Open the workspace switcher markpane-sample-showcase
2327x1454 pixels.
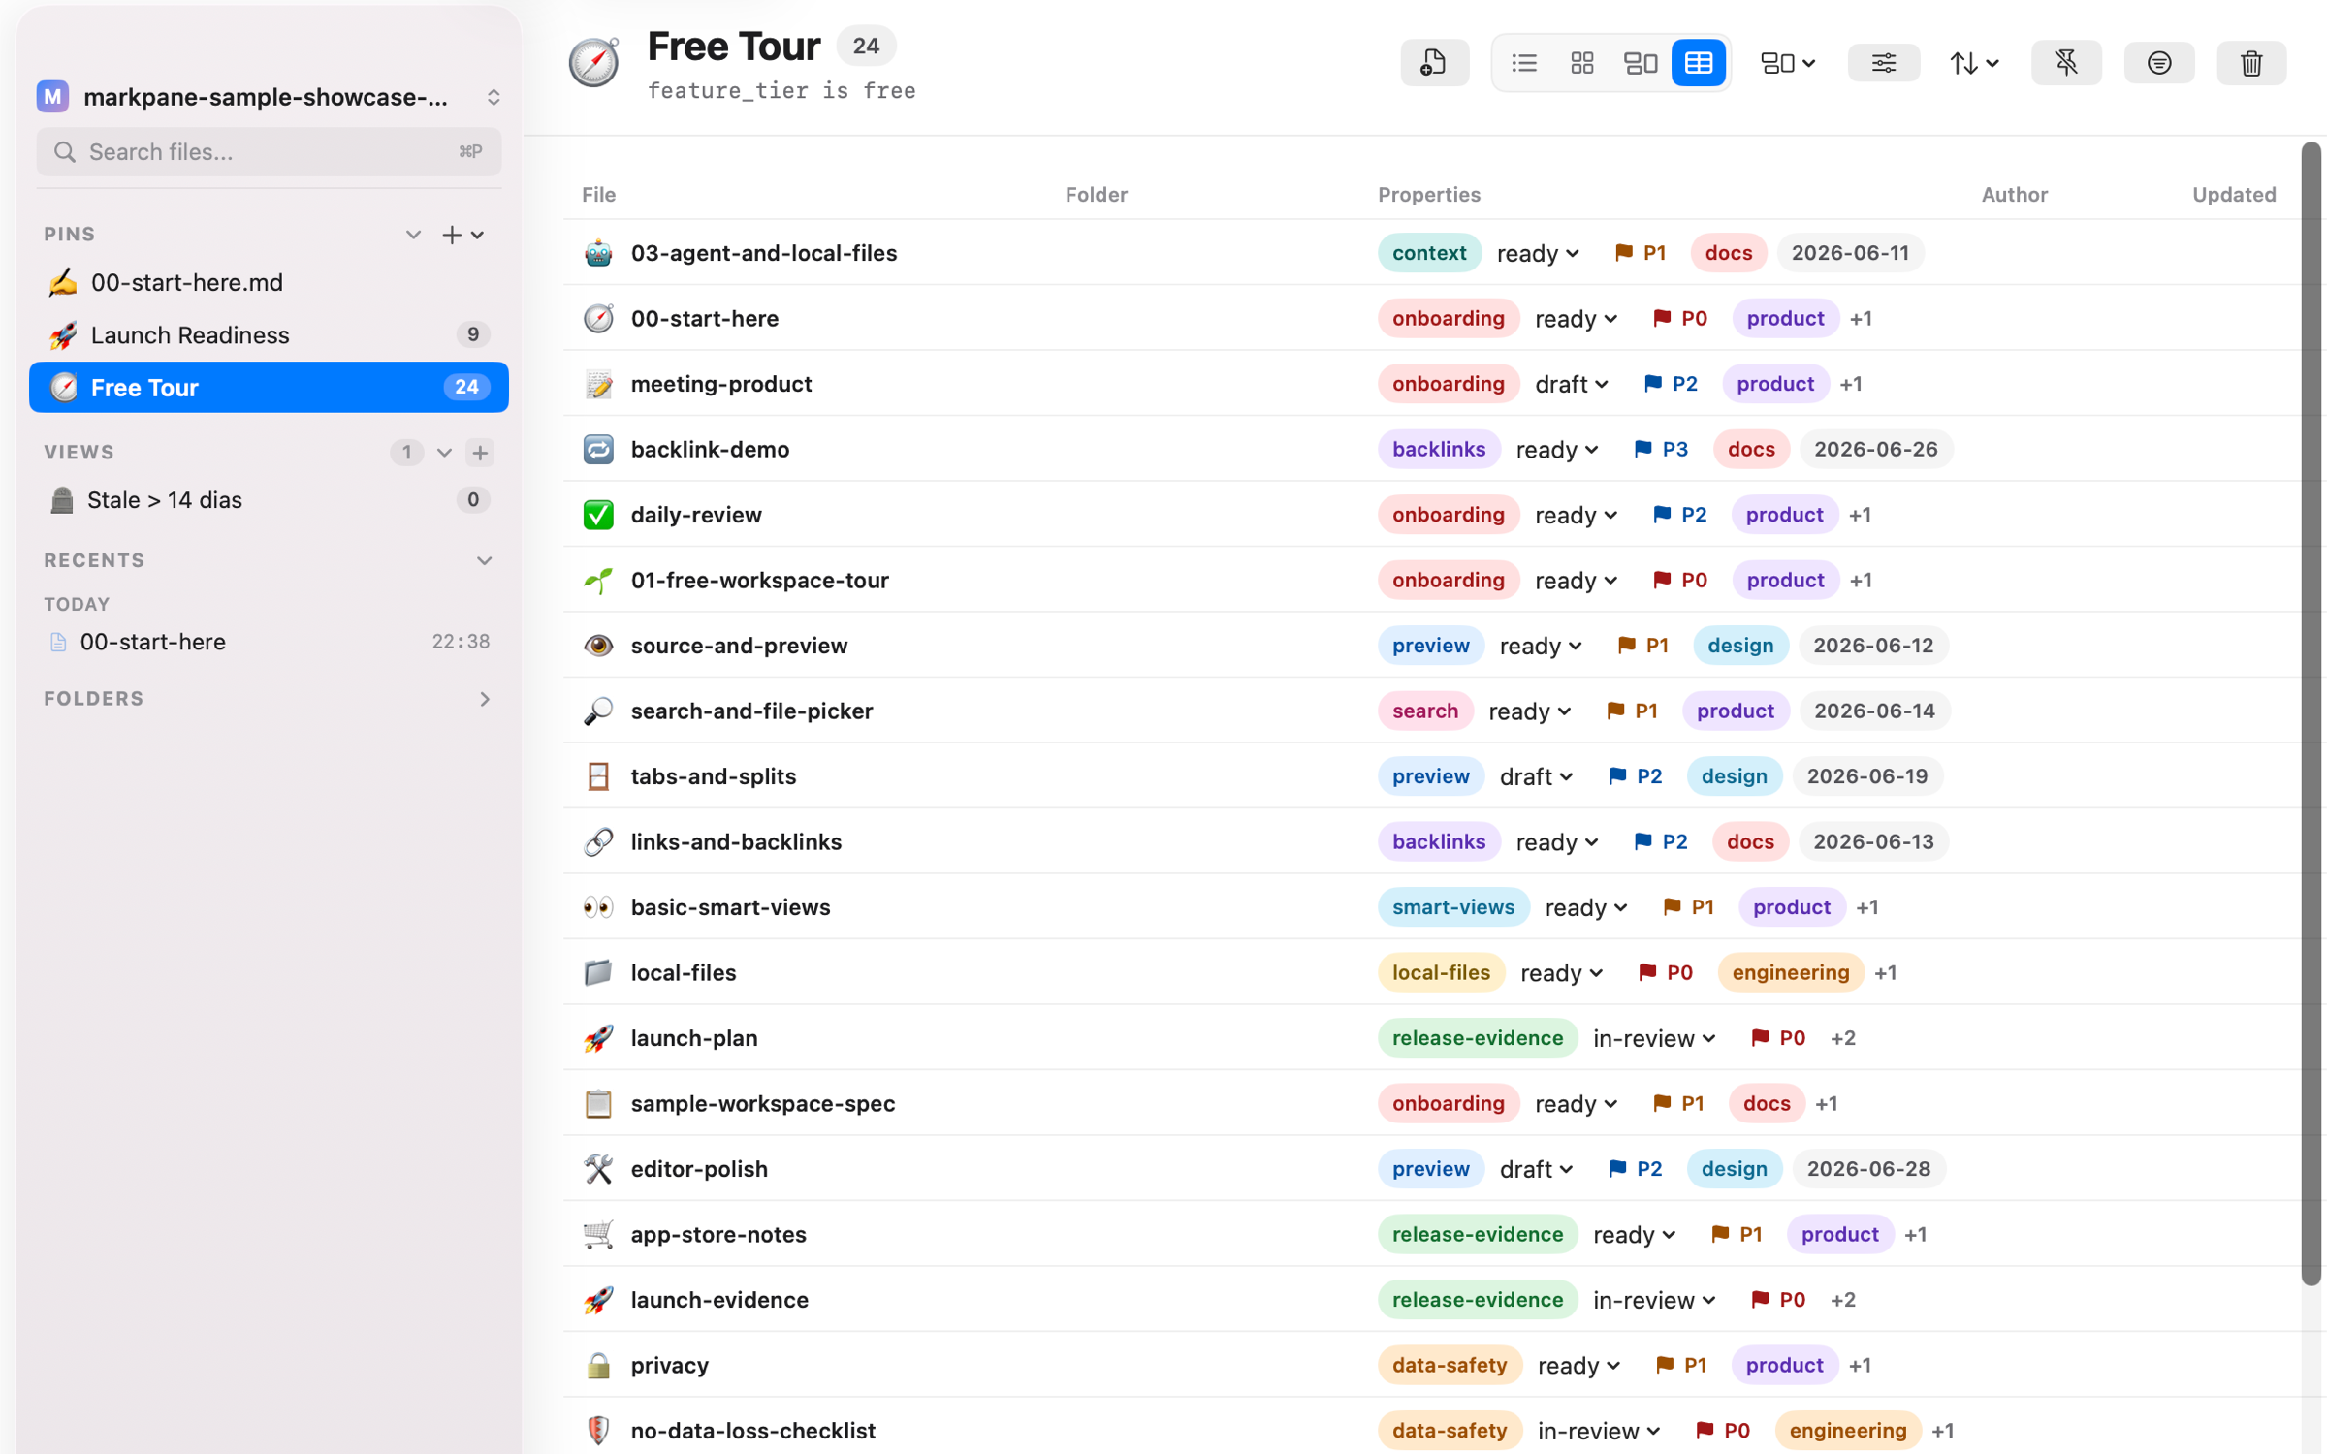pyautogui.click(x=269, y=97)
